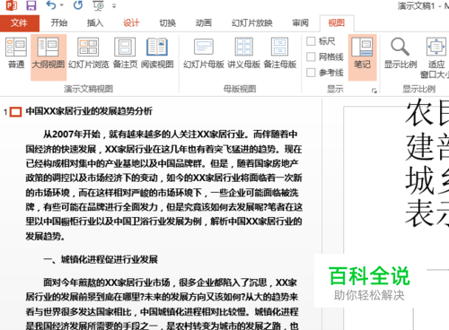The width and height of the screenshot is (449, 330).
Task: Start slideshow from beginning icon
Action: (x=99, y=5)
